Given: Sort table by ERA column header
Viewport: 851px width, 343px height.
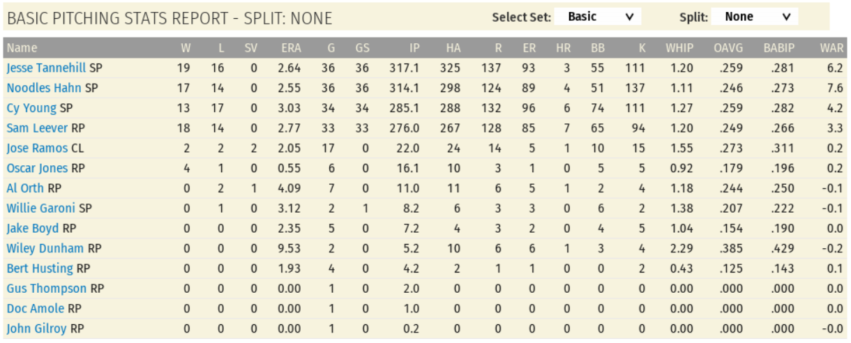Looking at the screenshot, I should point(292,48).
